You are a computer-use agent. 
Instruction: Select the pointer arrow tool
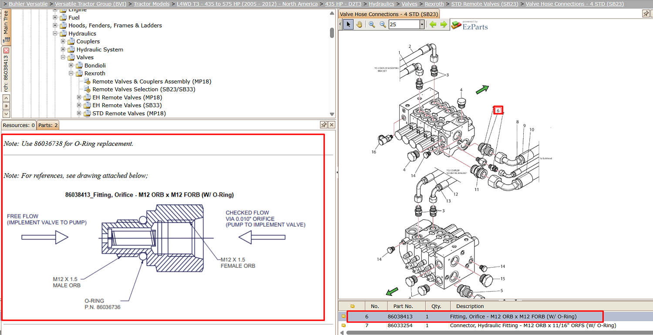click(348, 24)
